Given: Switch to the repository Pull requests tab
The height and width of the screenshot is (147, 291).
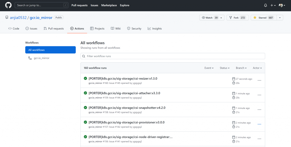Looking at the screenshot, I should 54,29.
